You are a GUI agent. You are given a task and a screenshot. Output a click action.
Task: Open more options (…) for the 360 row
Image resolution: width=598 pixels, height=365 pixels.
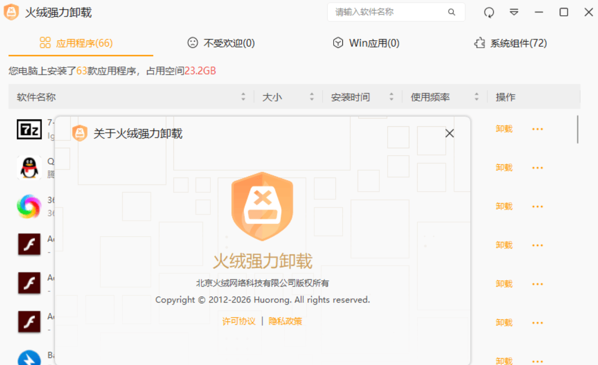[538, 206]
